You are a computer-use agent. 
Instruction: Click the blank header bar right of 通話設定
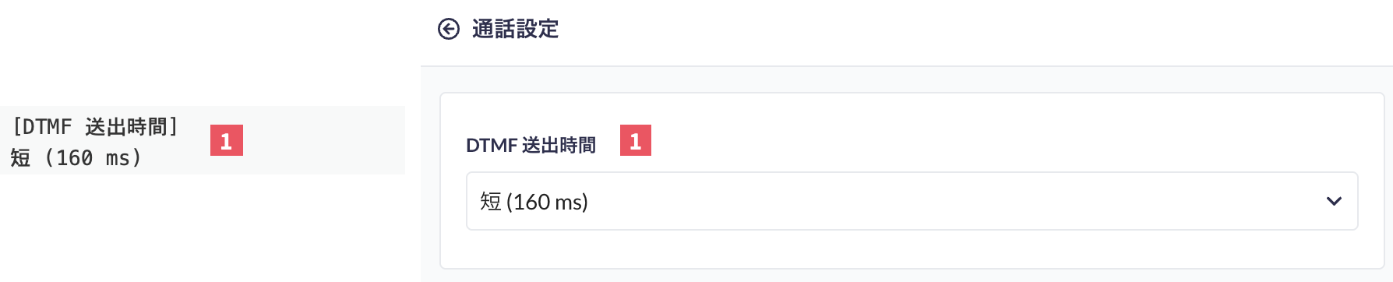point(974,31)
